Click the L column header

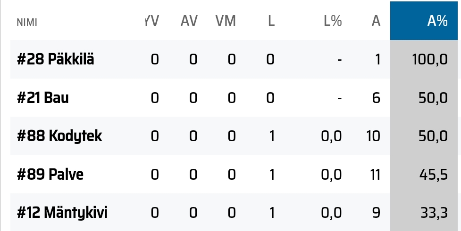click(x=271, y=21)
